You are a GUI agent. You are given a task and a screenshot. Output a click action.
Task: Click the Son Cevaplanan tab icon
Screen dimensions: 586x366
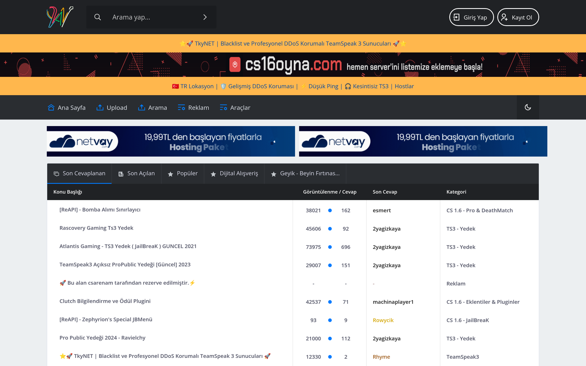57,174
